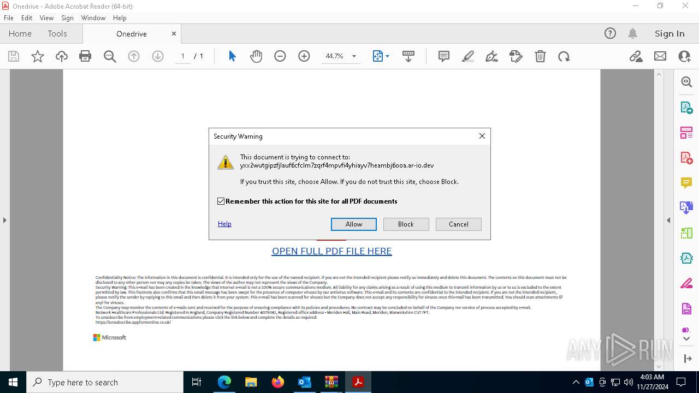Screen dimensions: 699x393
Task: Uncheck Remember this action checkbox
Action: coord(221,201)
